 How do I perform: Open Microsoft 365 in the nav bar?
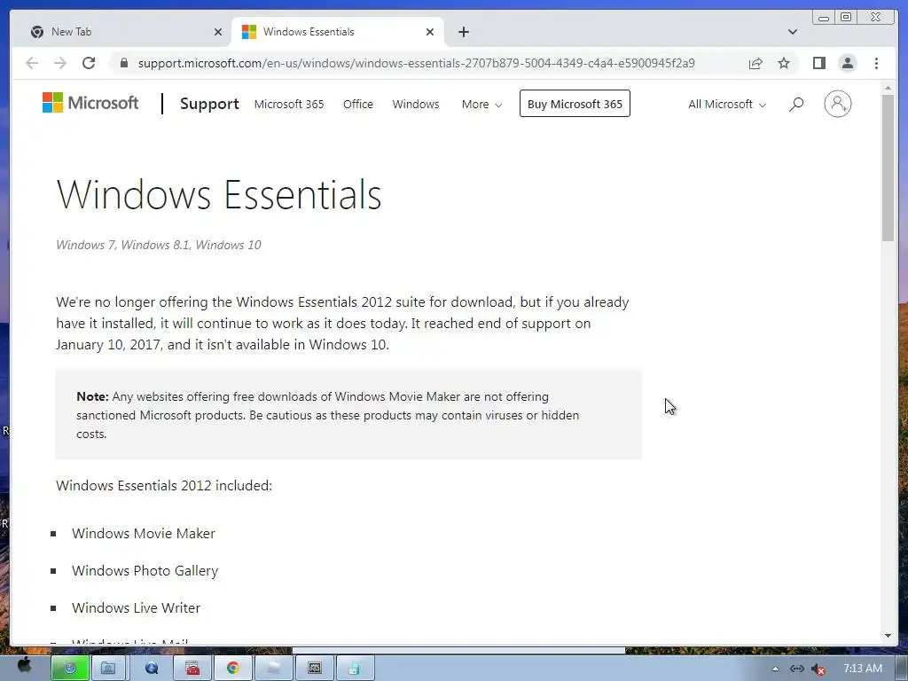click(289, 105)
